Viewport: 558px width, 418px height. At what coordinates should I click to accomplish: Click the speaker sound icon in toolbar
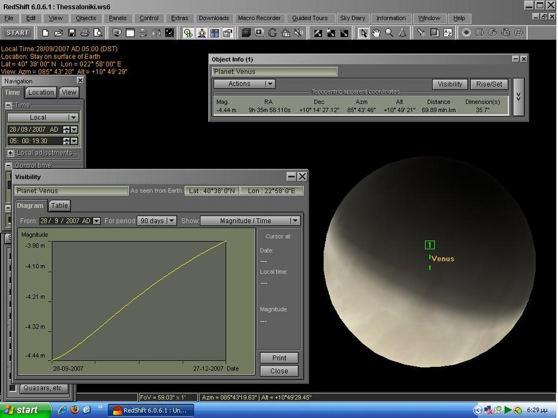click(299, 33)
